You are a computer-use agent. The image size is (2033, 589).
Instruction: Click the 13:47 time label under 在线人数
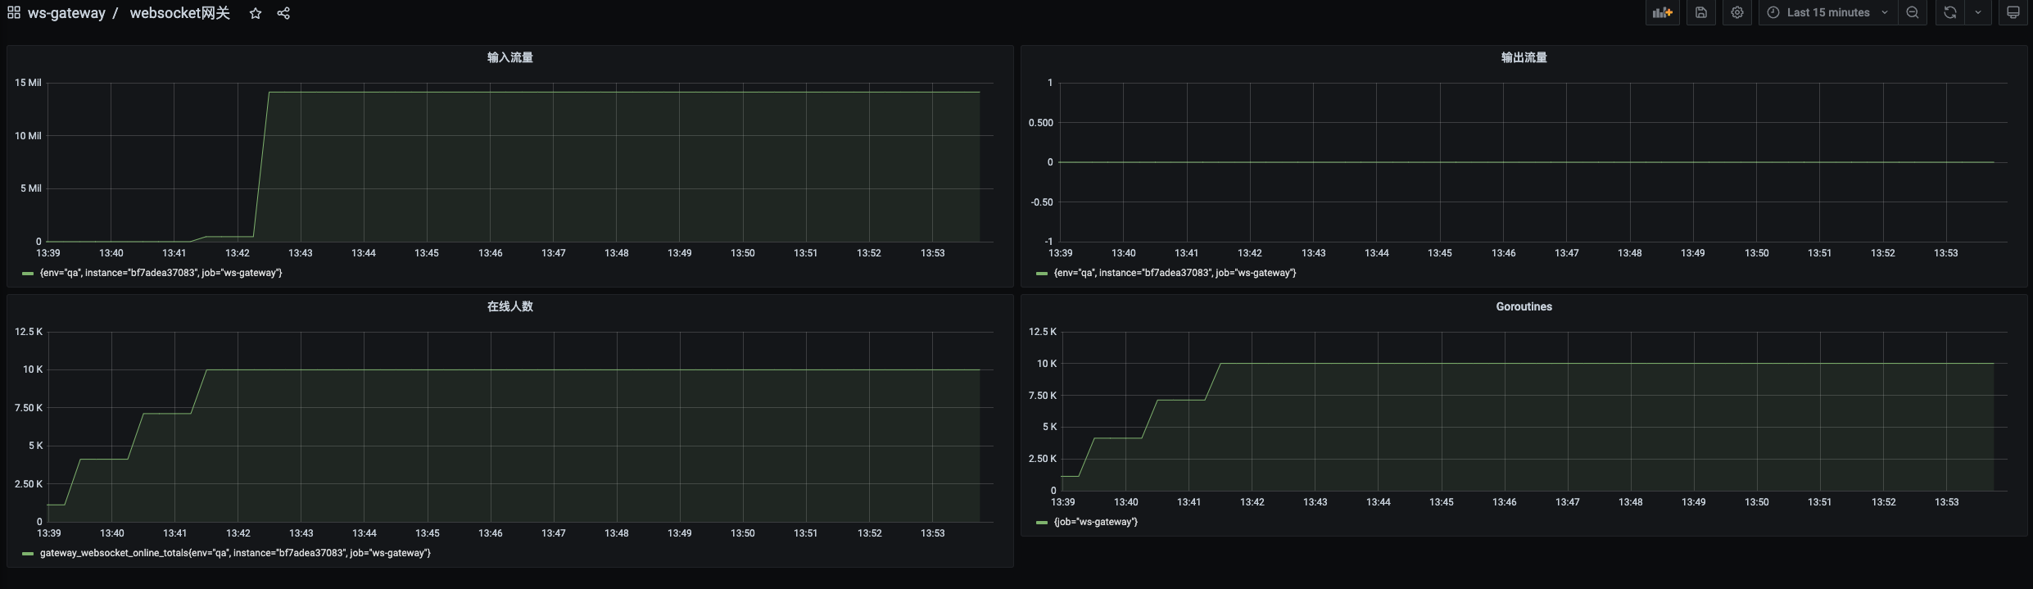point(554,533)
